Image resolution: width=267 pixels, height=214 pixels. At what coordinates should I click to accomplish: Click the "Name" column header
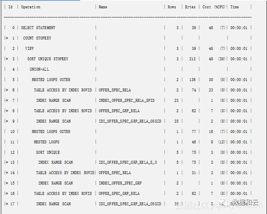(x=103, y=7)
